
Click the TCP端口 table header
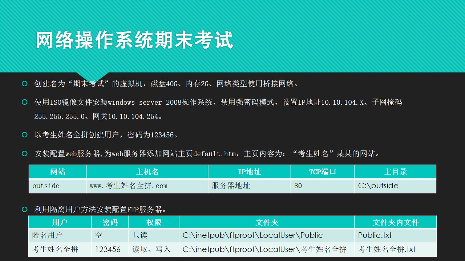323,172
